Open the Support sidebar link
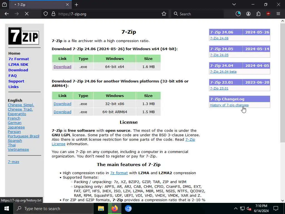Screen dimensions: 285x214 (16, 81)
